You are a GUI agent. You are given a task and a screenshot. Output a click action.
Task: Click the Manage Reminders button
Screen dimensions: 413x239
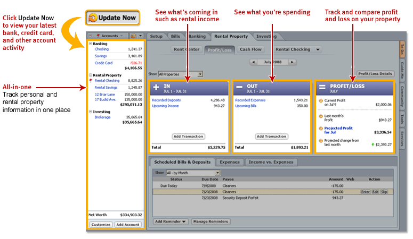click(x=210, y=221)
